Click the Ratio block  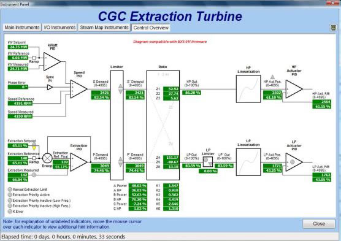pos(163,125)
